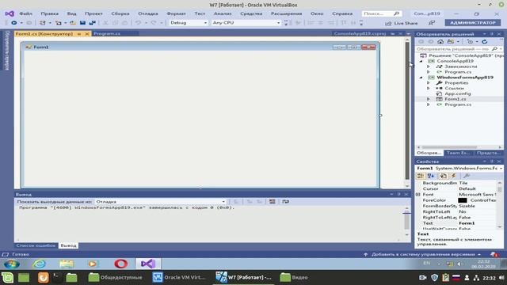Select Categorized view icon in Properties panel

click(421, 176)
